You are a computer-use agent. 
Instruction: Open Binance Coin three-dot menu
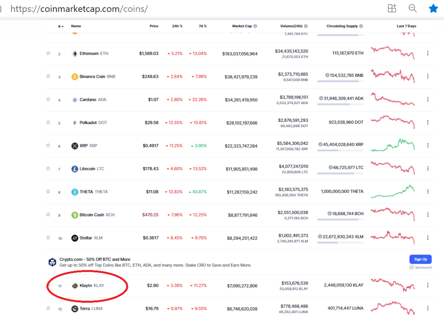(x=428, y=76)
